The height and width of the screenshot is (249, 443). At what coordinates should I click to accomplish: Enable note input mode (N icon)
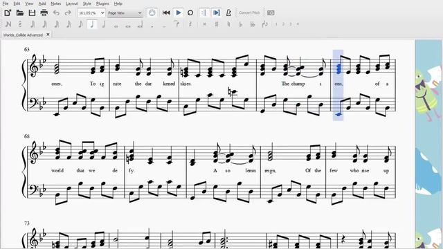click(x=8, y=24)
